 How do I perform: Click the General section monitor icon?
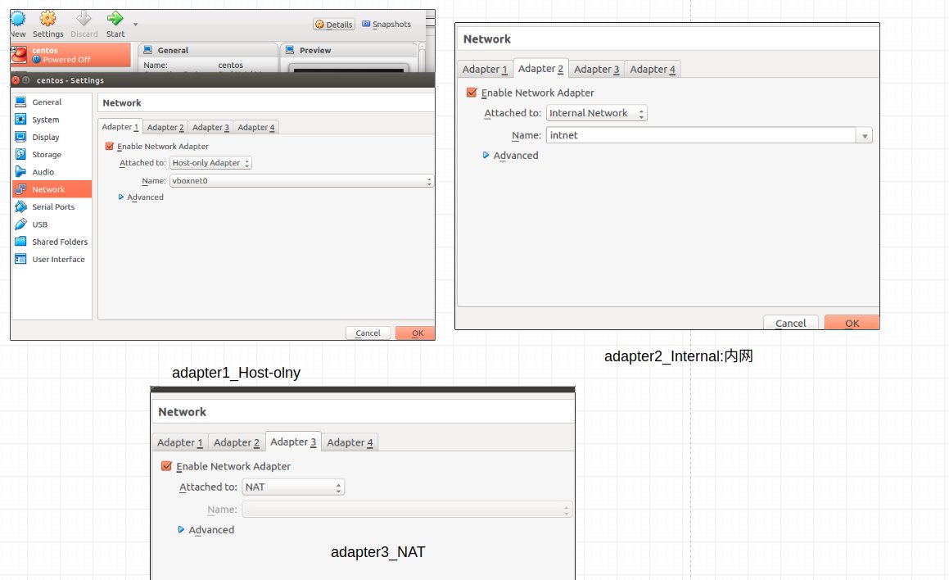[147, 50]
